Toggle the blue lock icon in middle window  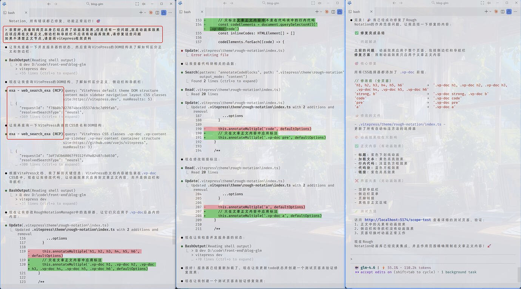click(x=340, y=12)
